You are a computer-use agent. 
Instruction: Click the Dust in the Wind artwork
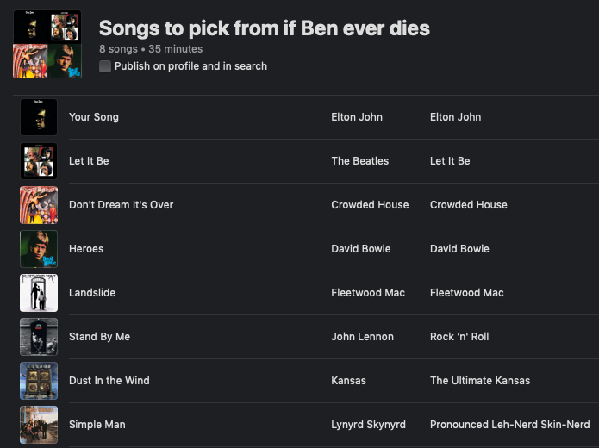click(39, 381)
